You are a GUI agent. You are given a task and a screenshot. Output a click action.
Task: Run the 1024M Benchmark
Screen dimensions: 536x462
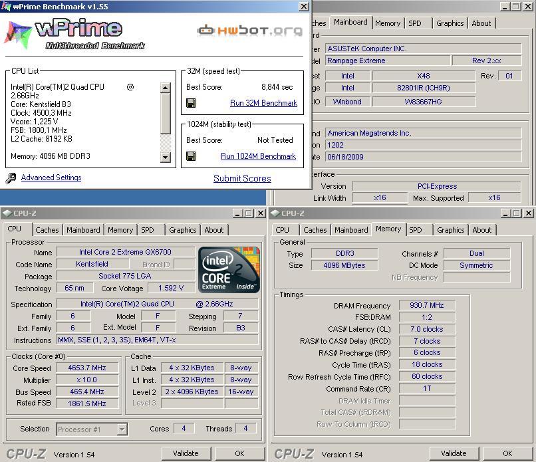pos(259,156)
